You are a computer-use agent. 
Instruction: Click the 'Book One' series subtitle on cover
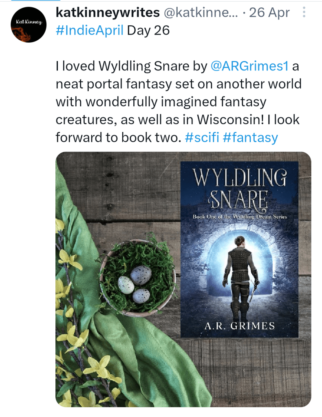(240, 217)
